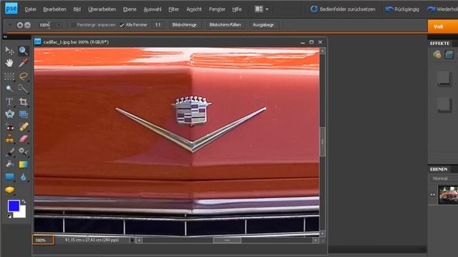Open the document info arrow in status bar

tap(132, 241)
